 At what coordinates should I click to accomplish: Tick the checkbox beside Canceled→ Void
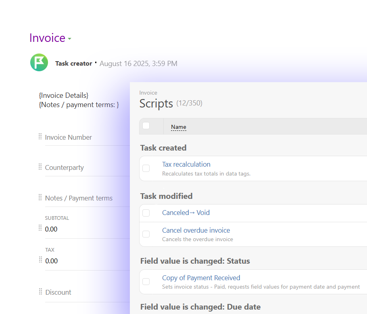point(146,213)
